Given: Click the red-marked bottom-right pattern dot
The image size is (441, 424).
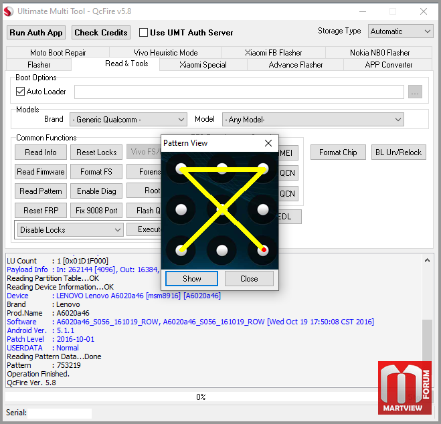Looking at the screenshot, I should coord(263,250).
